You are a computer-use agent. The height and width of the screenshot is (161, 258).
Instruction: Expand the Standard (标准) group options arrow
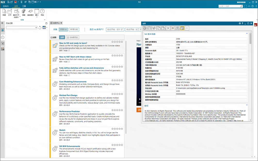point(45,20)
